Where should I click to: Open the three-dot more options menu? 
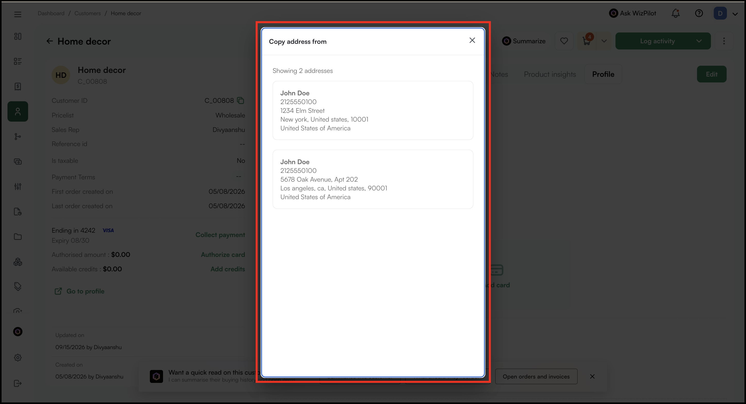point(724,41)
